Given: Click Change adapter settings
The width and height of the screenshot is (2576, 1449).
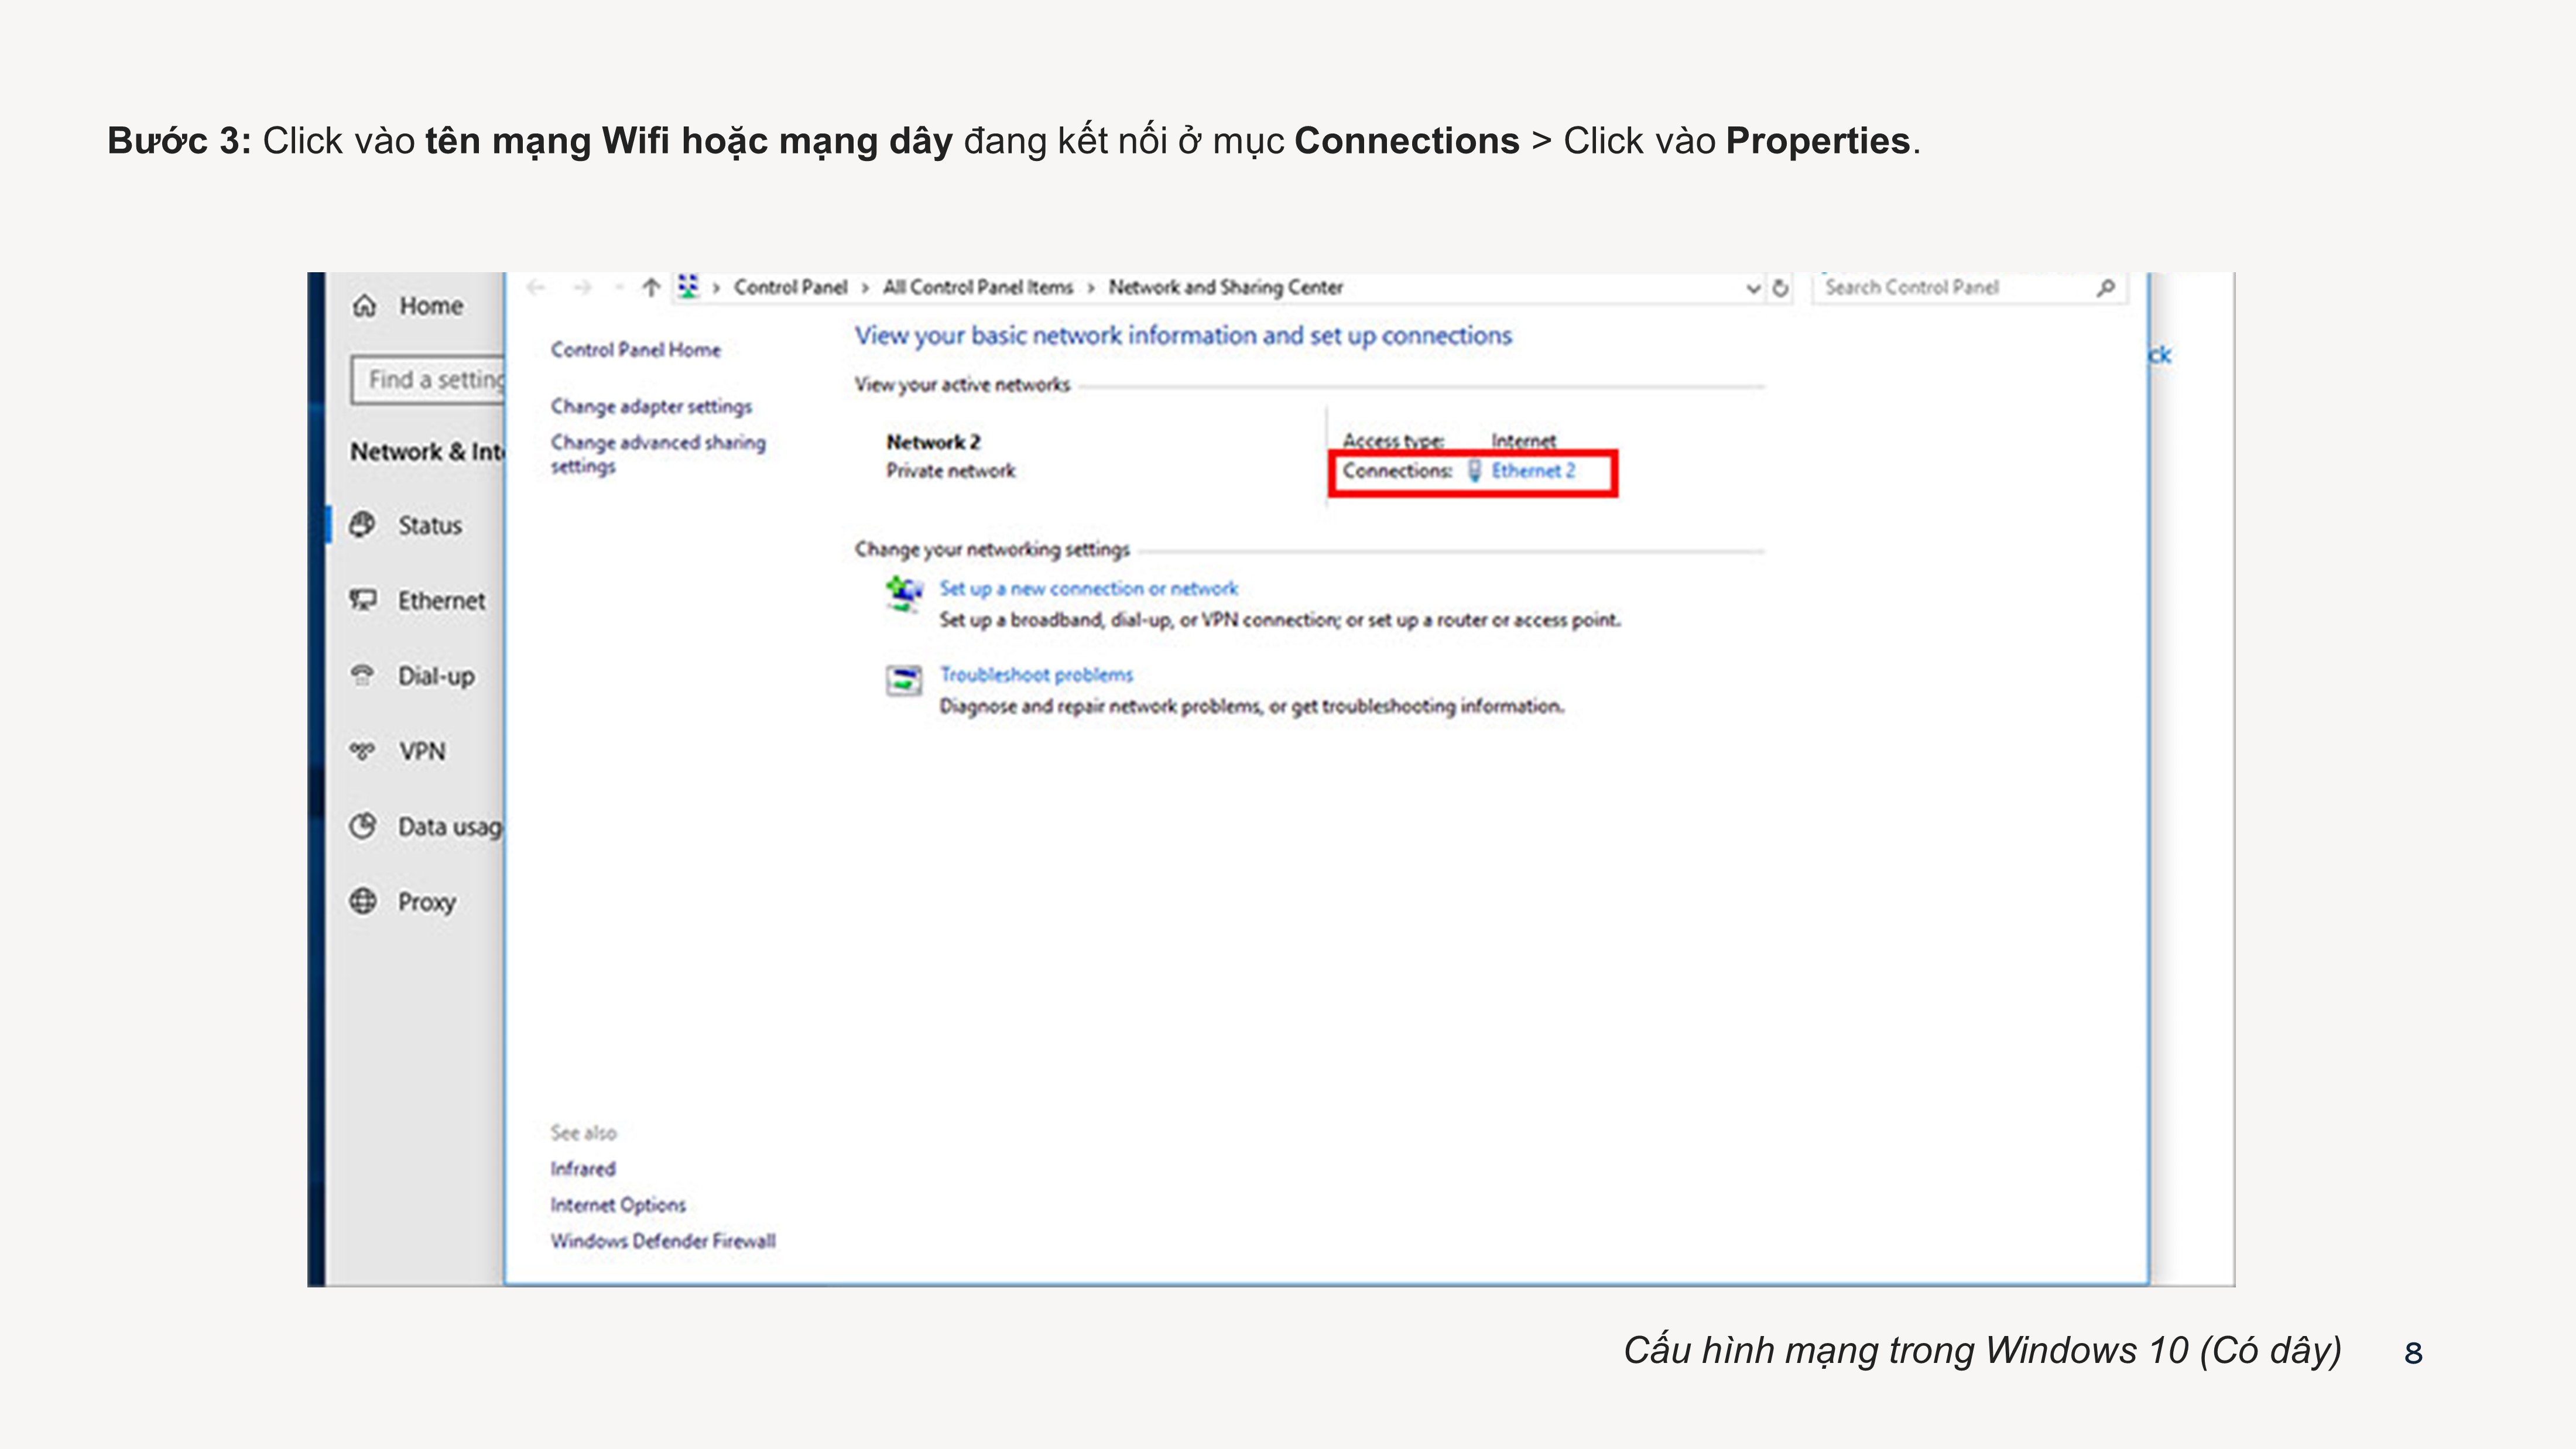Looking at the screenshot, I should coord(651,406).
